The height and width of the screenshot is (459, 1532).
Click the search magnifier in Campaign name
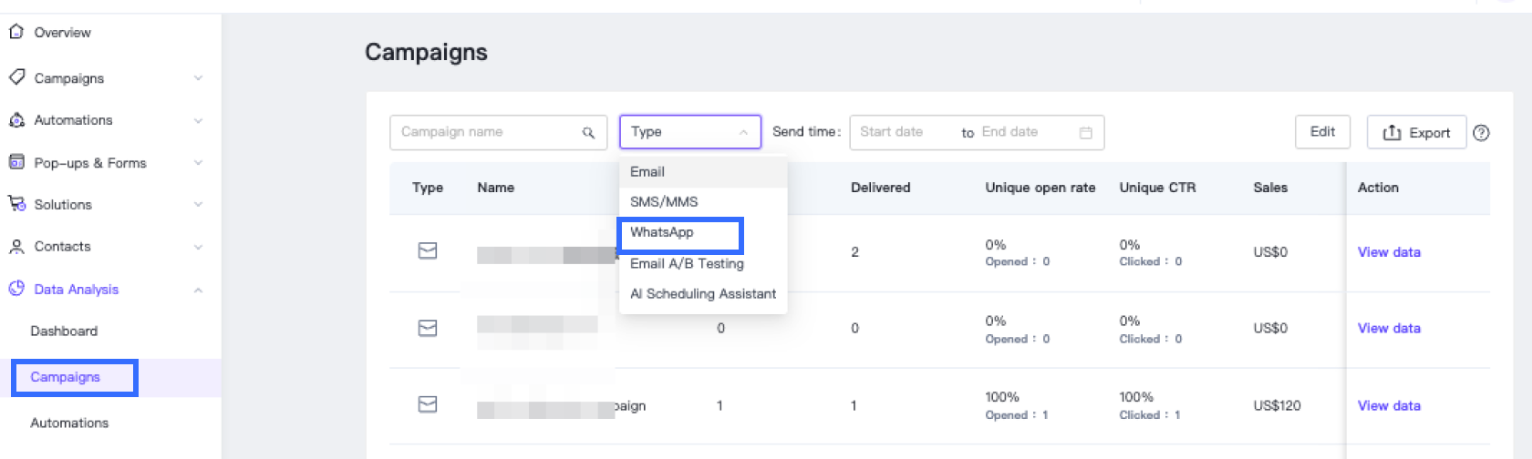pyautogui.click(x=588, y=133)
